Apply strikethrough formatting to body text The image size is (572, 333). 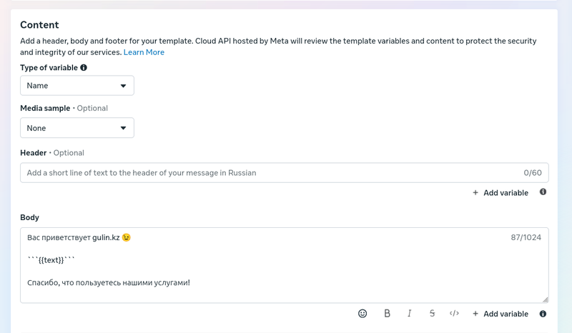point(432,314)
